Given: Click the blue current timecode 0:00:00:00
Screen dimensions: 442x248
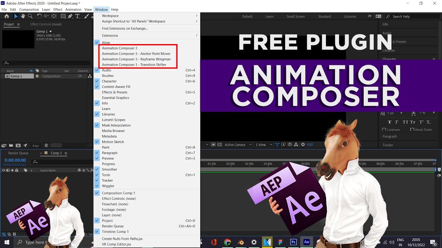Looking at the screenshot, I should tap(15, 160).
